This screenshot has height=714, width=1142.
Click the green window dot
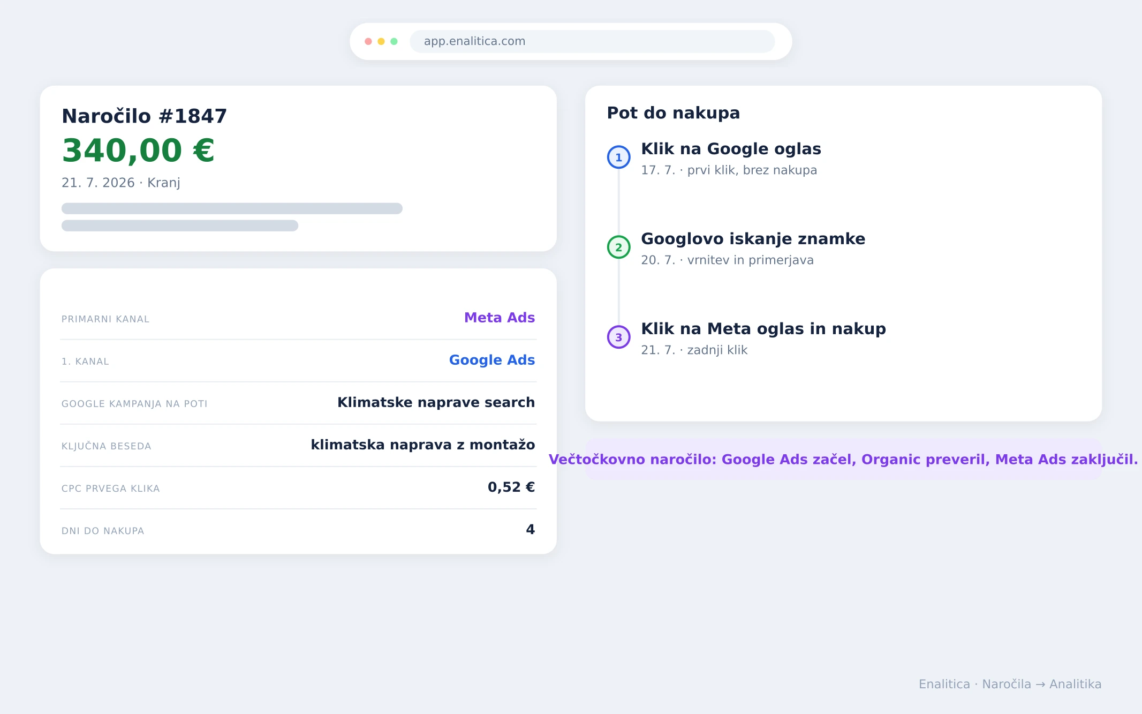394,41
